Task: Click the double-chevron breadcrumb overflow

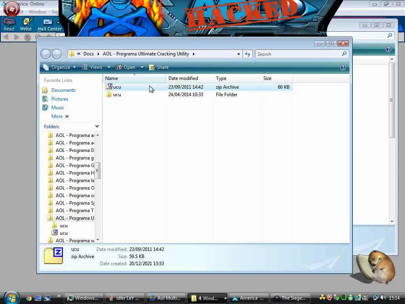Action: coord(79,54)
